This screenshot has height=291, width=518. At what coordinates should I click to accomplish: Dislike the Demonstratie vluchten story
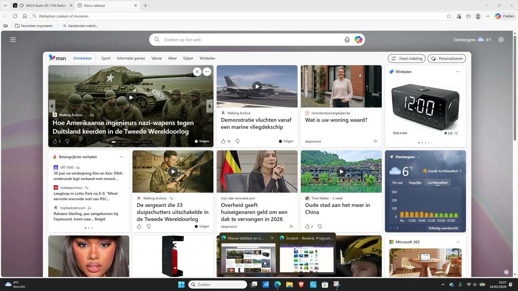point(238,141)
